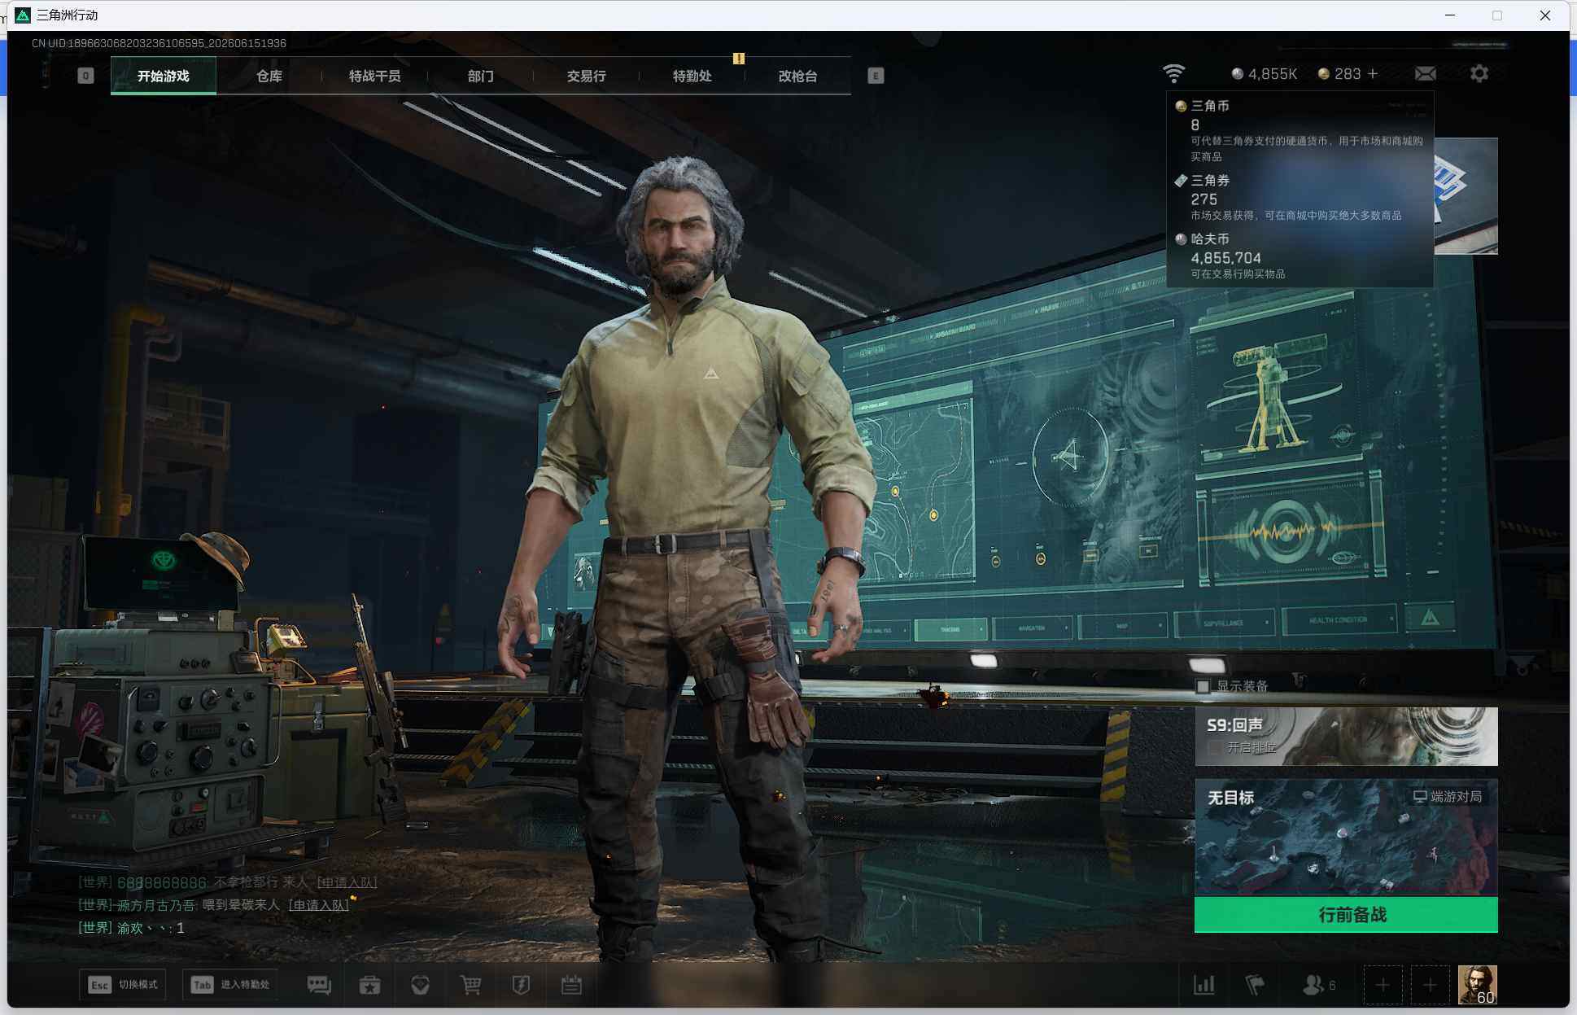Viewport: 1577px width, 1015px height.
Task: Toggle the 开启排位 checkbox
Action: coord(1215,747)
